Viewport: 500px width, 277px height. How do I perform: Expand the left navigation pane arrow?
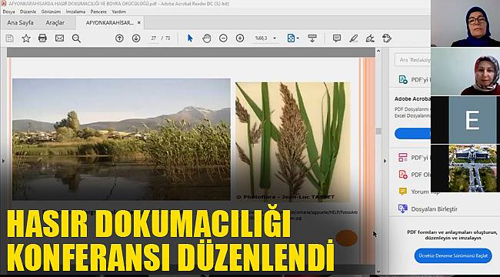(x=3, y=161)
